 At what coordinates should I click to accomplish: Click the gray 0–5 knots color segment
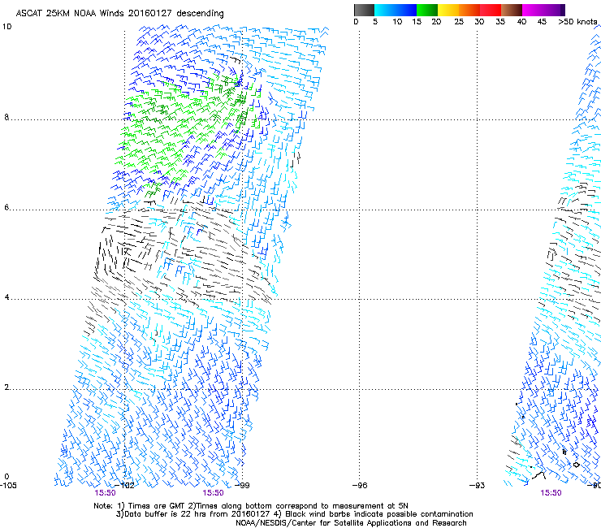pos(364,10)
